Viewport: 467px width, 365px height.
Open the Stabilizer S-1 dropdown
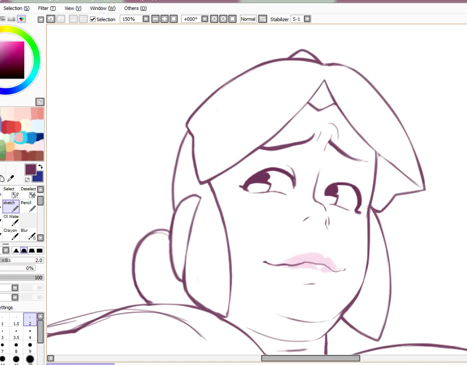pyautogui.click(x=307, y=19)
